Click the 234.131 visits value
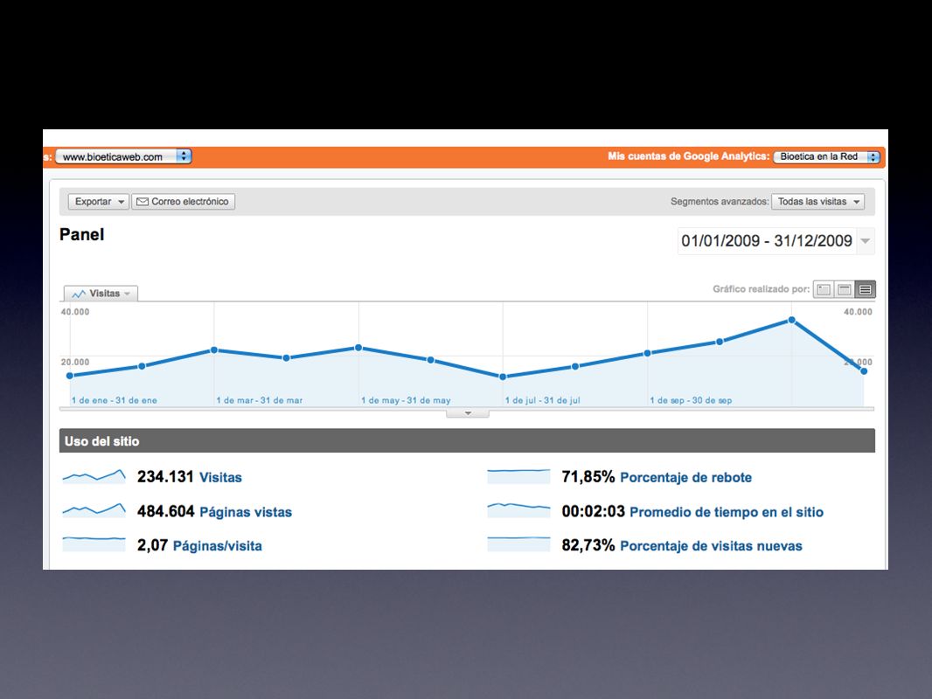Screen dimensions: 932x699 pyautogui.click(x=165, y=477)
